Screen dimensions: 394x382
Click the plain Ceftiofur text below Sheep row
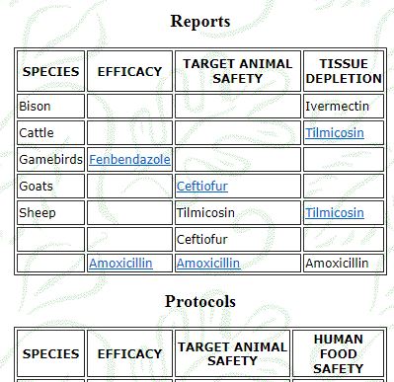tap(202, 240)
